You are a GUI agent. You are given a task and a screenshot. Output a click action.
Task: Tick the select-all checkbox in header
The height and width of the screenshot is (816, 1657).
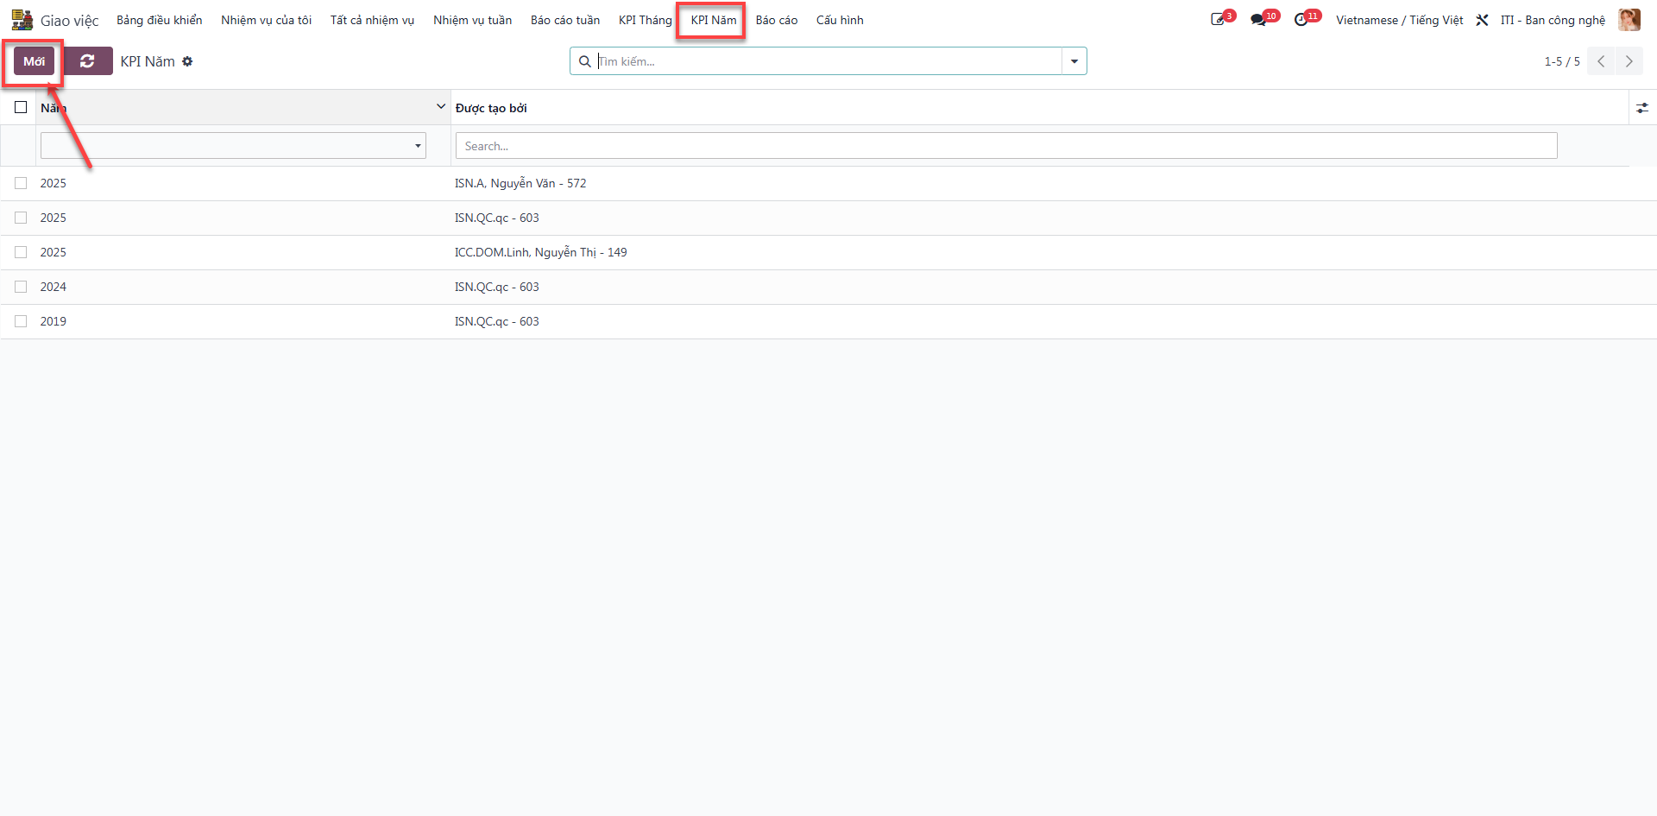point(21,107)
